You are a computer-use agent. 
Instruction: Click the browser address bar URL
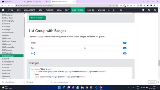(35, 5)
